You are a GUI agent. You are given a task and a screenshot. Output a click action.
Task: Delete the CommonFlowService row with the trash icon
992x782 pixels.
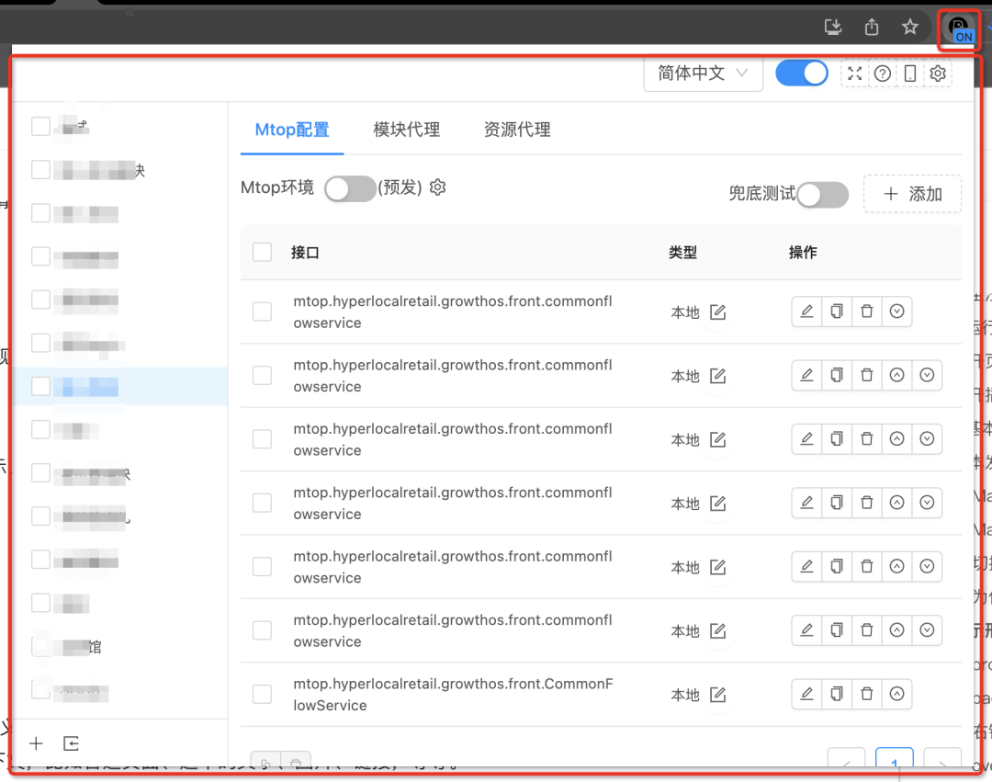pos(867,694)
